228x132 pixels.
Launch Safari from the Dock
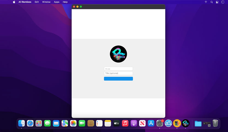[x=30, y=124]
